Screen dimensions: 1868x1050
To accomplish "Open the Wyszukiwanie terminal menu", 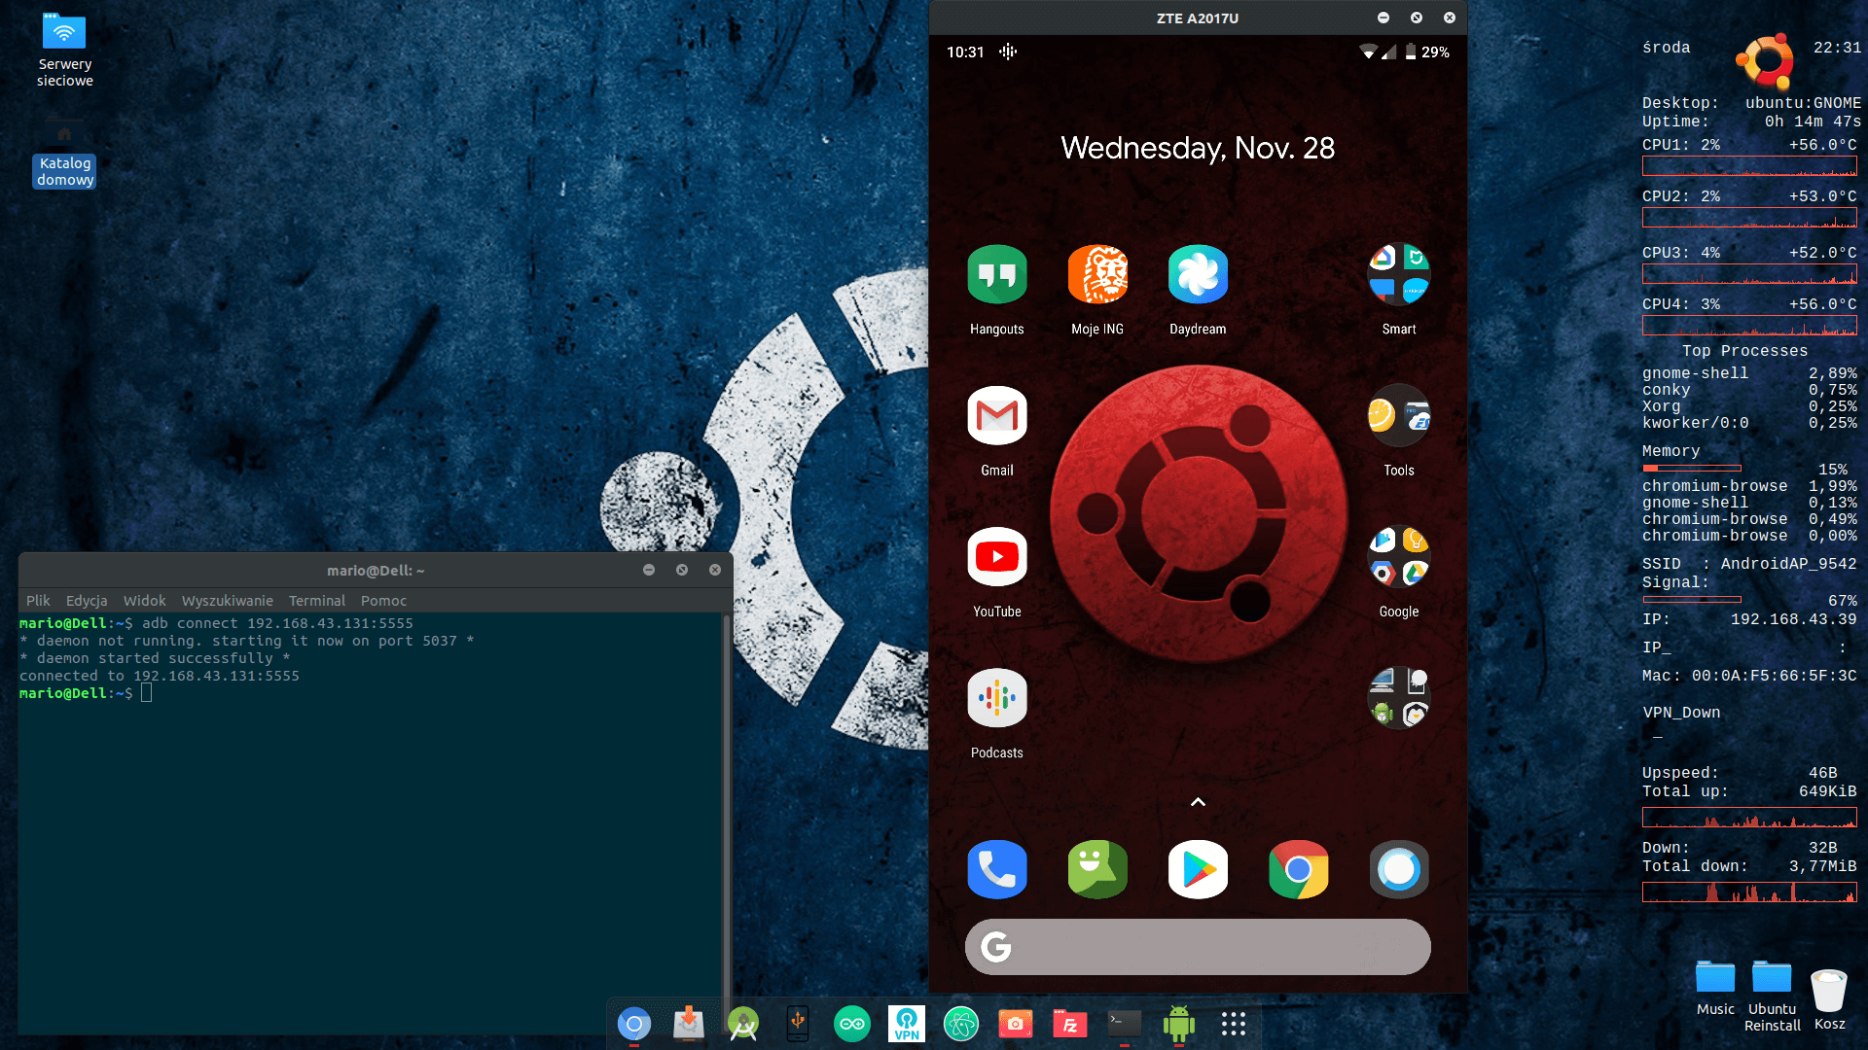I will pos(227,601).
